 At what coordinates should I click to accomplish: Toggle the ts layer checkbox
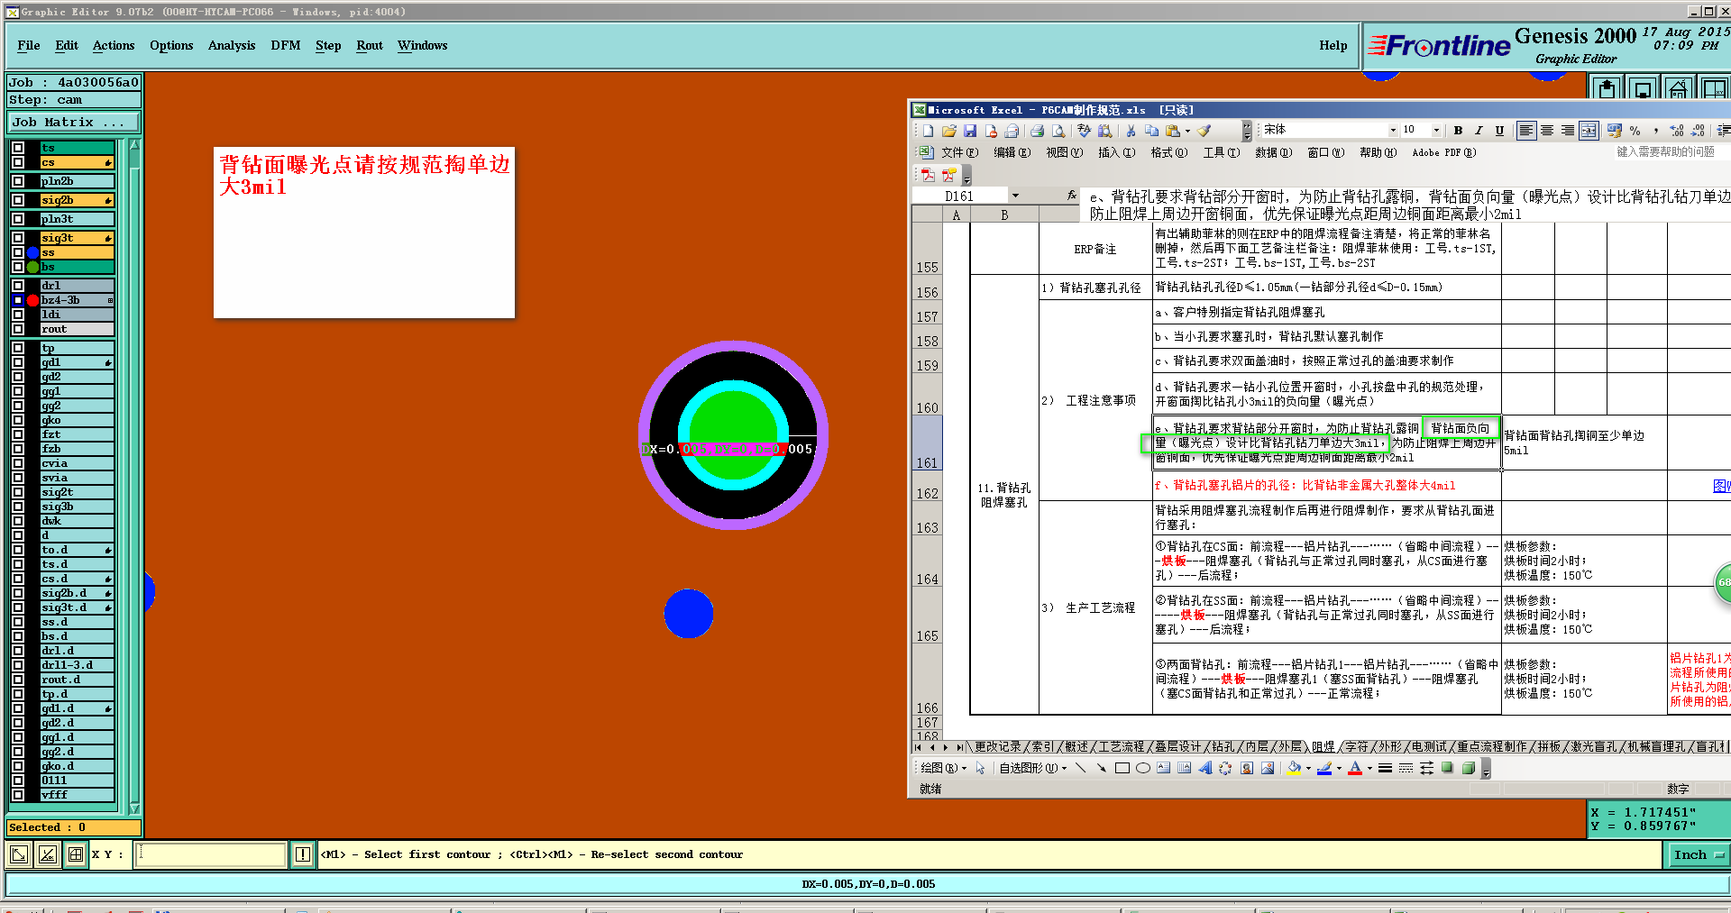coord(18,148)
